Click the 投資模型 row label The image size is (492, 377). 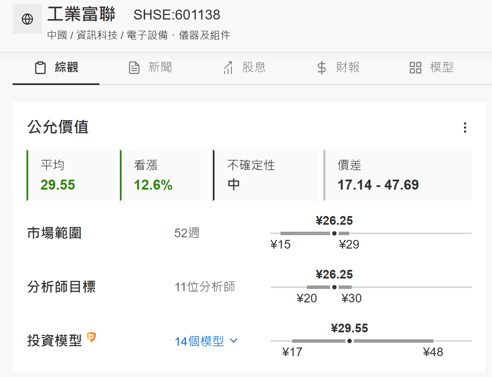tap(54, 341)
